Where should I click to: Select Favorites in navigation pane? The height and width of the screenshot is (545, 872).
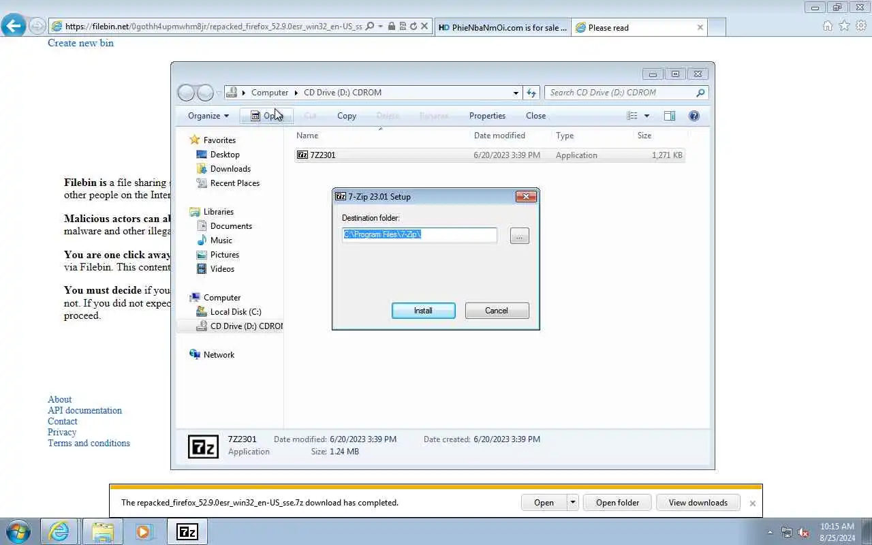pos(219,140)
